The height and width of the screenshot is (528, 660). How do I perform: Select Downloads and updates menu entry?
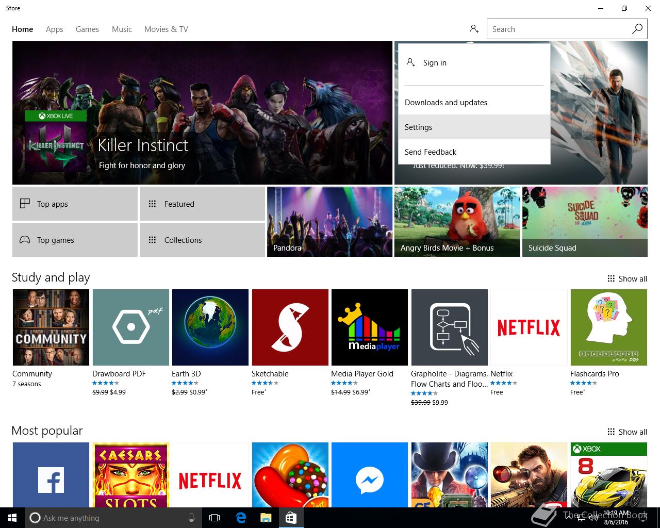[x=474, y=102]
